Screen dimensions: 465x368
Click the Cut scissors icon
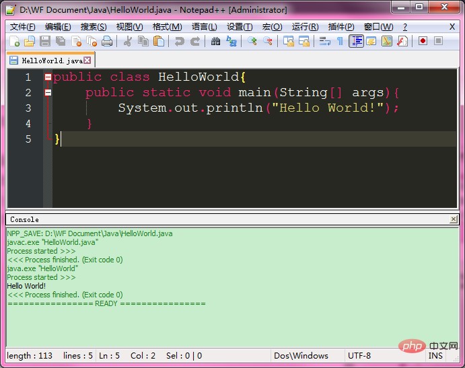pyautogui.click(x=127, y=42)
